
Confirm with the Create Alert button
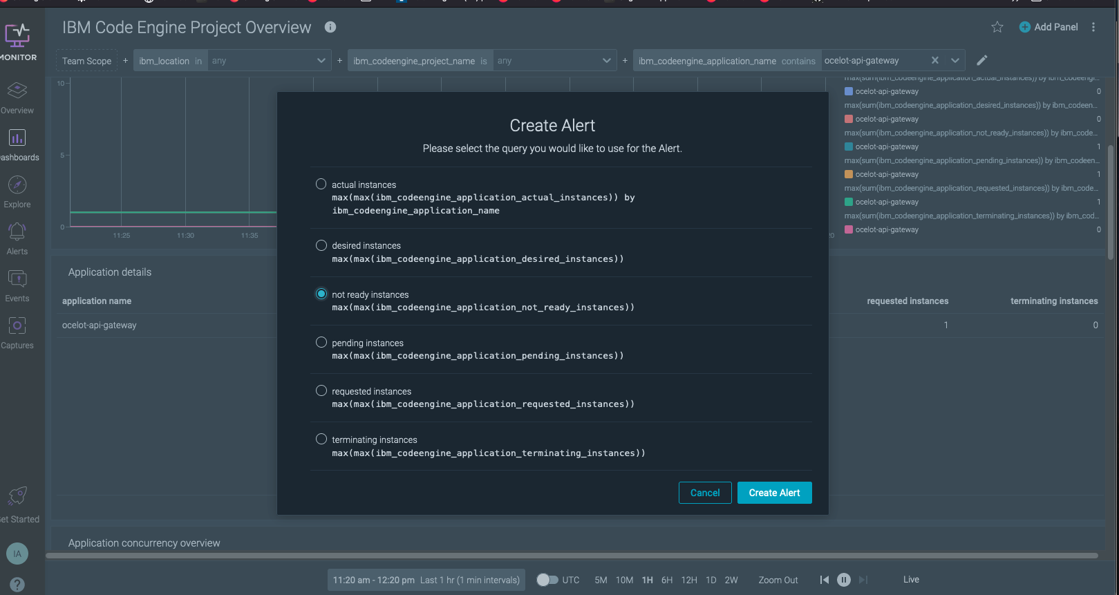774,493
